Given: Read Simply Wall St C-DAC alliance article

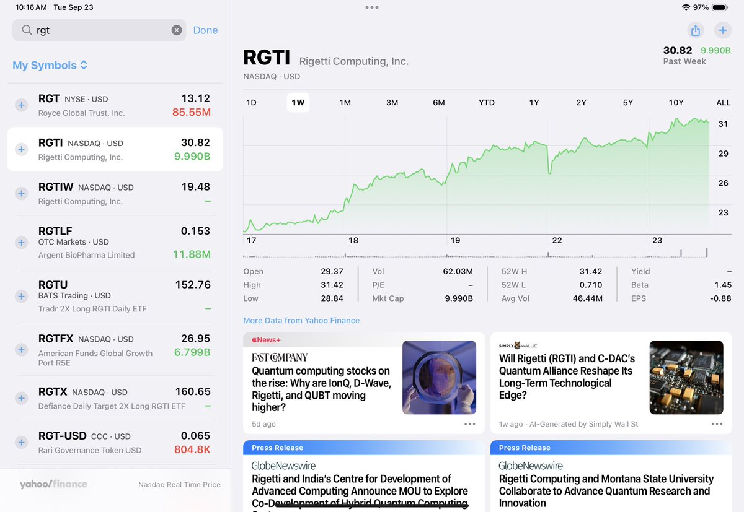Looking at the screenshot, I should click(611, 383).
